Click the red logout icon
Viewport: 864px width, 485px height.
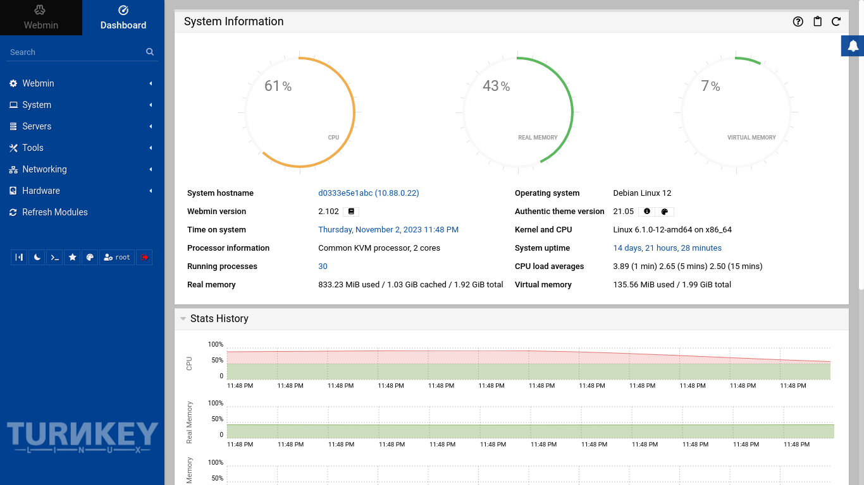click(x=144, y=257)
